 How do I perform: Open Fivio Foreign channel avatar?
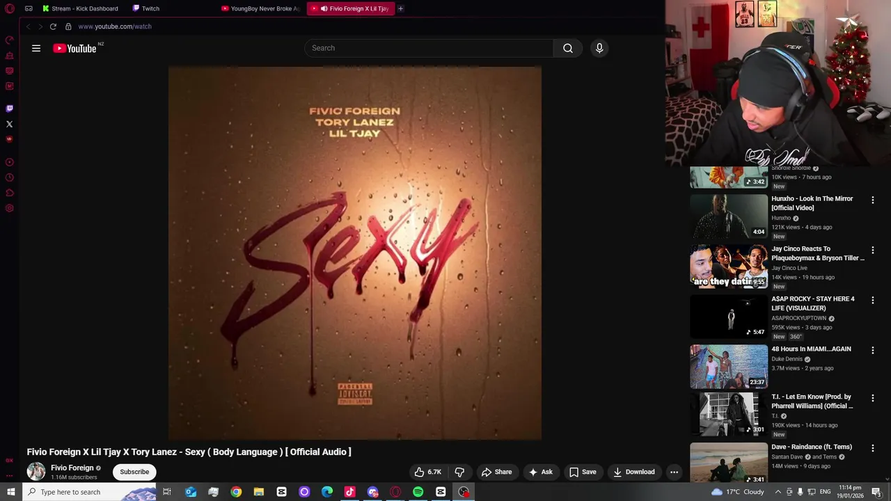[x=36, y=472]
